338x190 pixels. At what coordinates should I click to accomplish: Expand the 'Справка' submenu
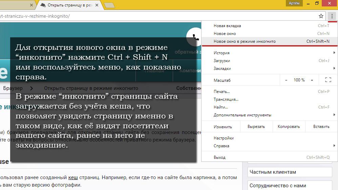pos(270,146)
